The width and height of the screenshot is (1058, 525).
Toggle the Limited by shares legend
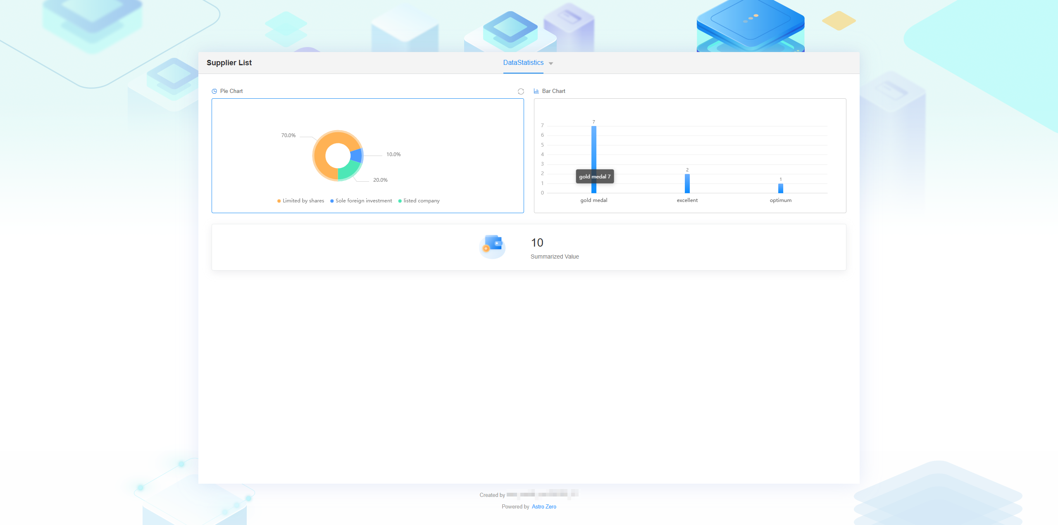(301, 201)
